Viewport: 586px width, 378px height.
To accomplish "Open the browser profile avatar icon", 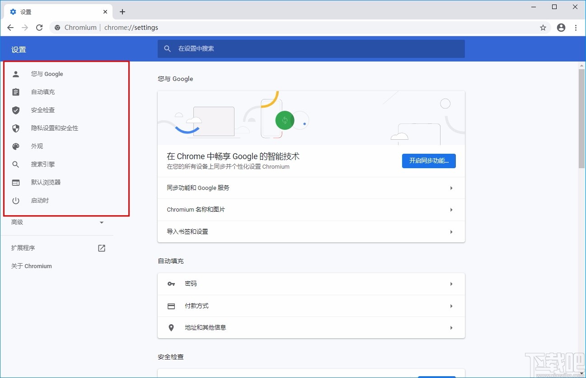I will tap(561, 28).
